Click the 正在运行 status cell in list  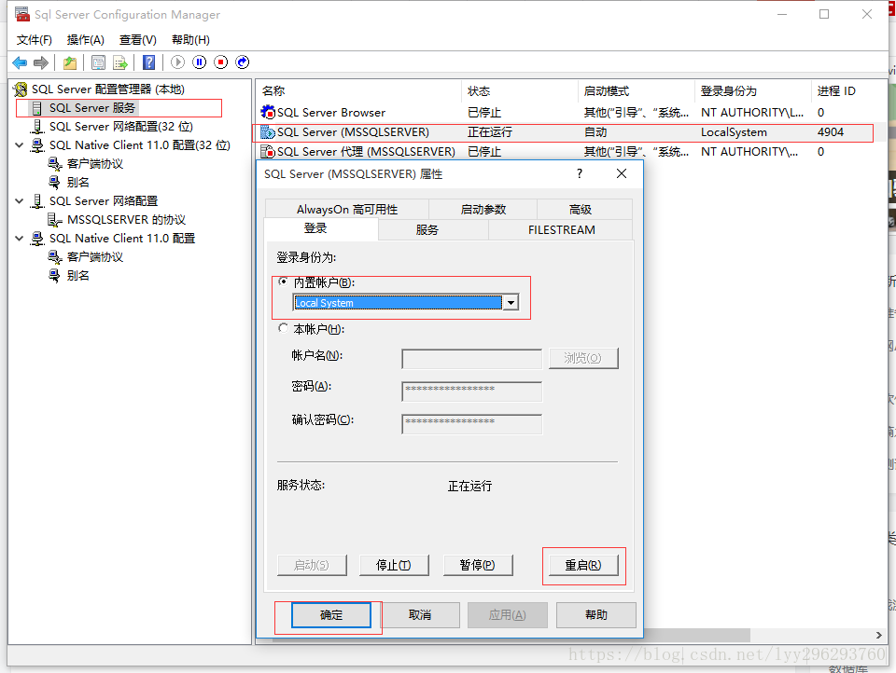[490, 131]
